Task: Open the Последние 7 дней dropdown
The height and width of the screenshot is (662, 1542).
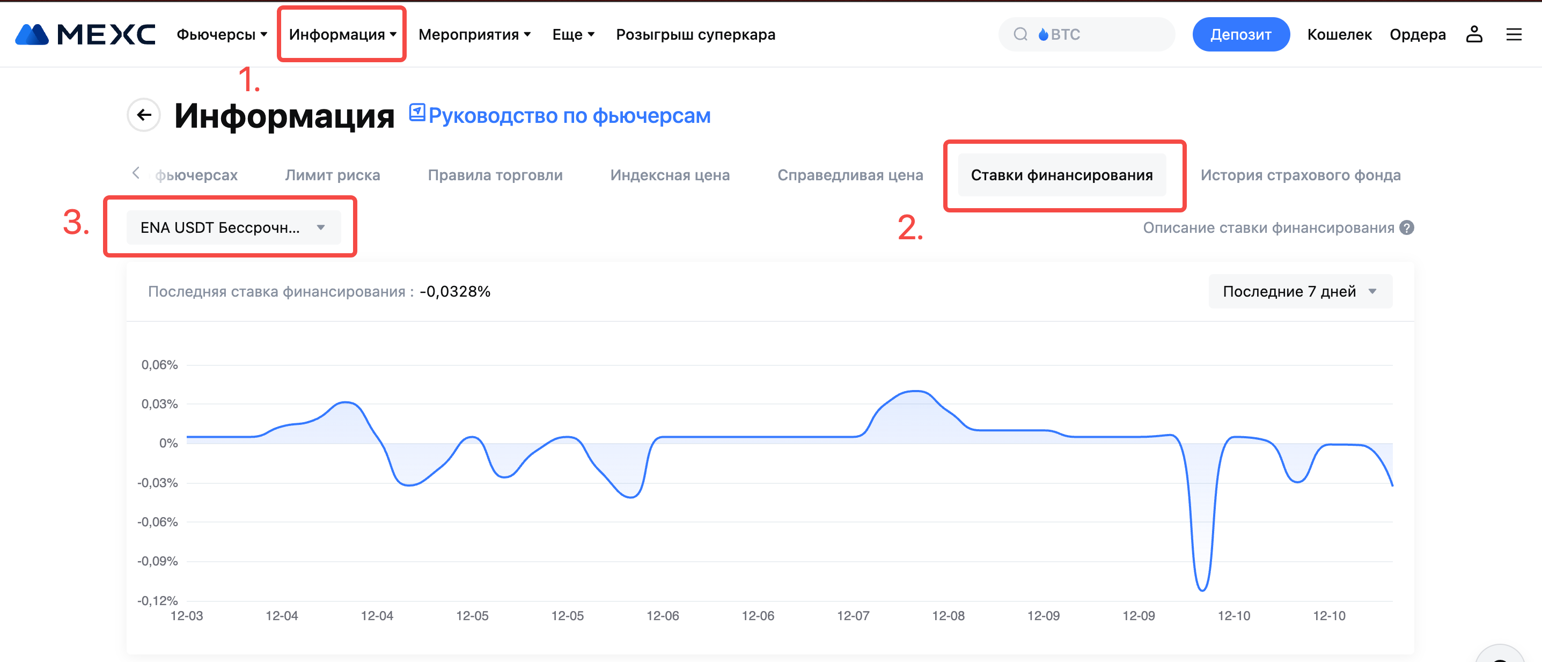Action: [1299, 291]
